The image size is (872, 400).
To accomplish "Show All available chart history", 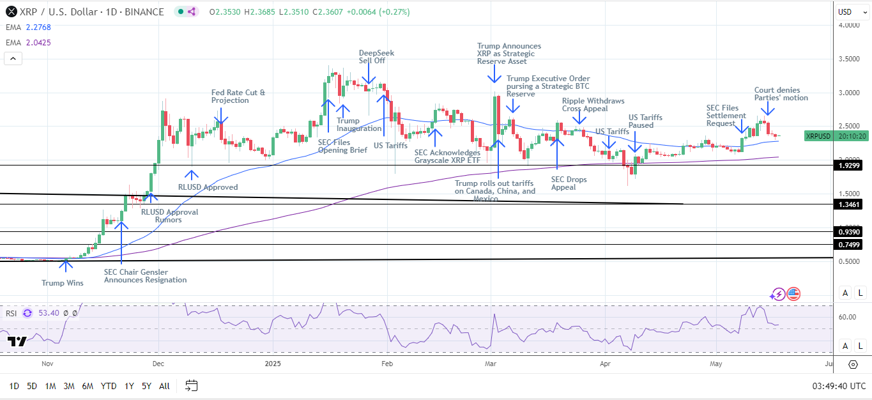I will (164, 386).
